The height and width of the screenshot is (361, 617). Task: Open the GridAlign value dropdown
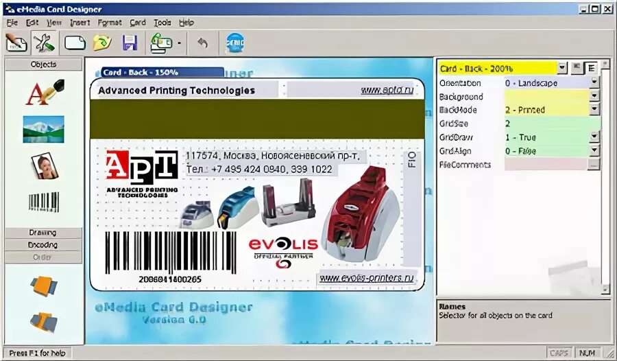click(x=594, y=150)
